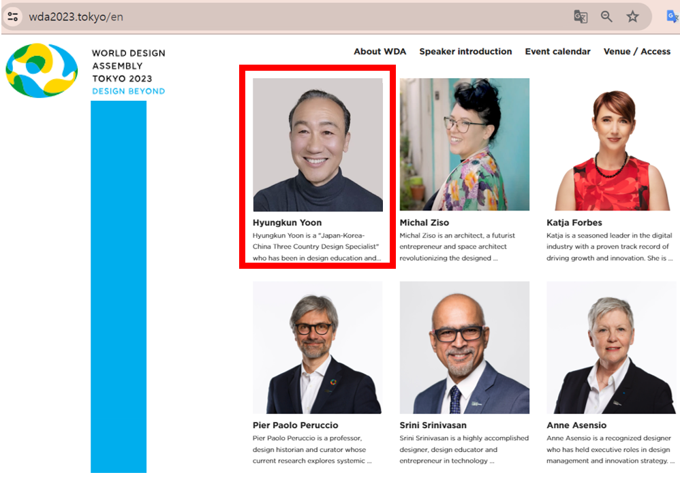The width and height of the screenshot is (680, 477).
Task: Click the Google Translate extension icon
Action: tap(673, 17)
